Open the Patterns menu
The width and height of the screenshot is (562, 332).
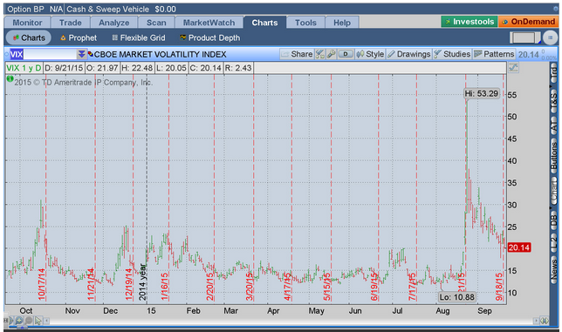[x=494, y=54]
